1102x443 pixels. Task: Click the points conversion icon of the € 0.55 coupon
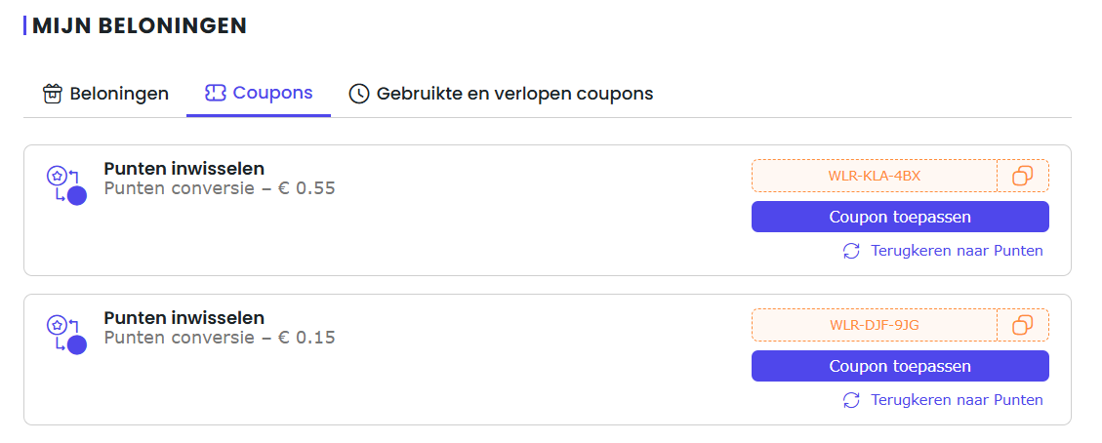66,185
